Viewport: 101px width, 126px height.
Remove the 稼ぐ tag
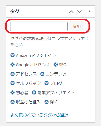coord(46,102)
